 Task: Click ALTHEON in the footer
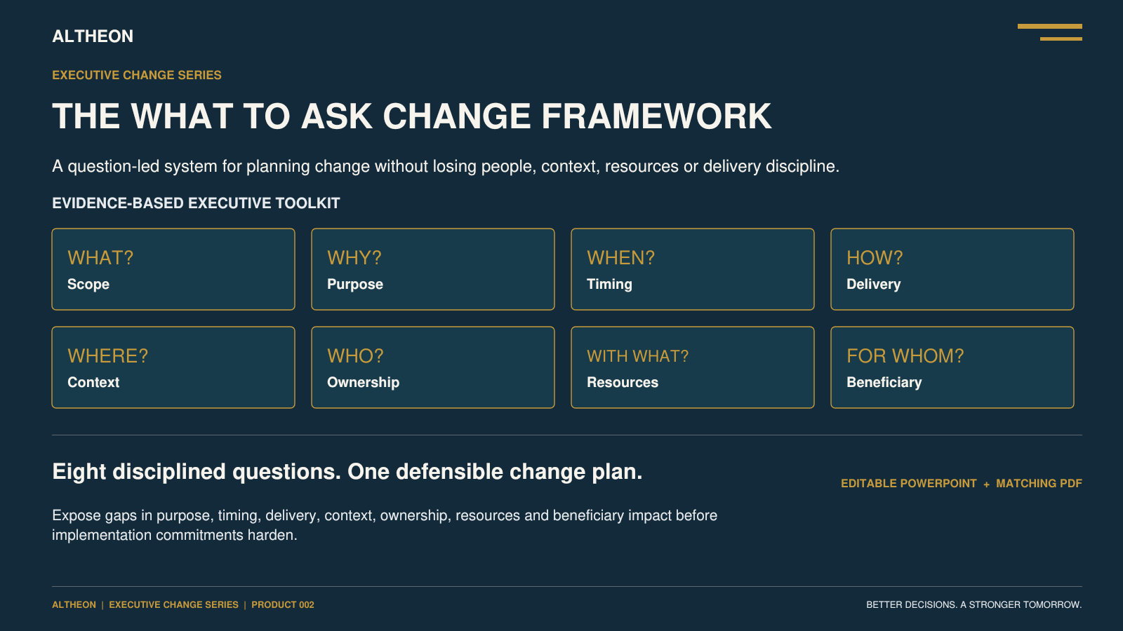coord(74,604)
